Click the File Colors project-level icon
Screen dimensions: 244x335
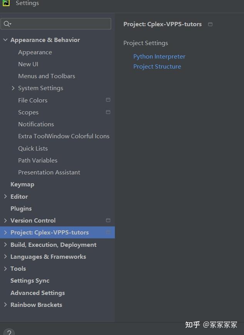[108, 100]
